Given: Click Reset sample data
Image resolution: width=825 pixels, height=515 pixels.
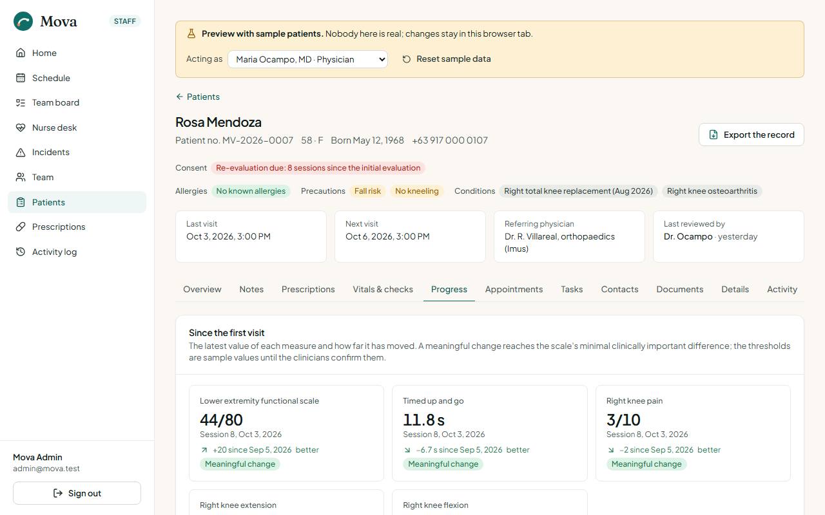Looking at the screenshot, I should point(447,59).
